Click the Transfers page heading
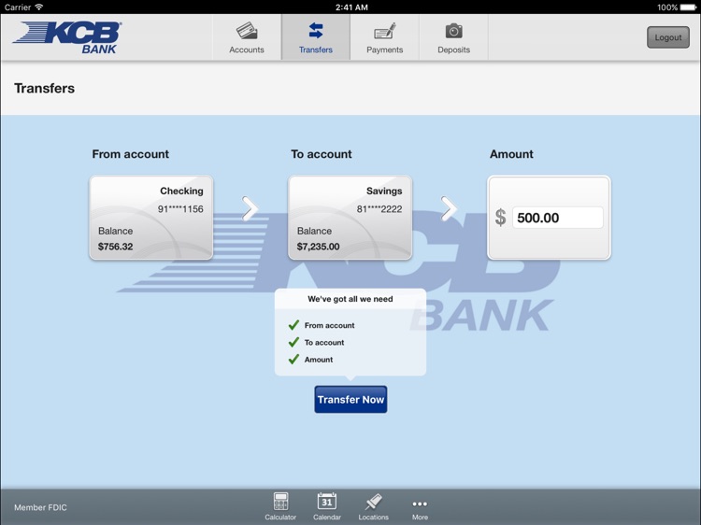The width and height of the screenshot is (701, 525). pyautogui.click(x=44, y=88)
